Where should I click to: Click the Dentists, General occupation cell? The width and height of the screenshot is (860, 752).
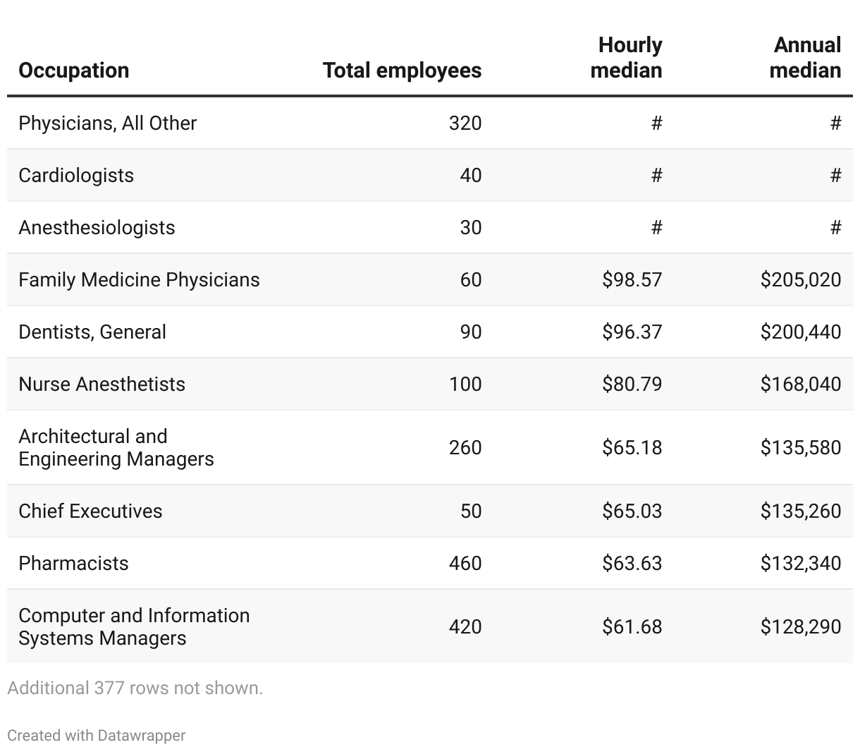pyautogui.click(x=92, y=332)
